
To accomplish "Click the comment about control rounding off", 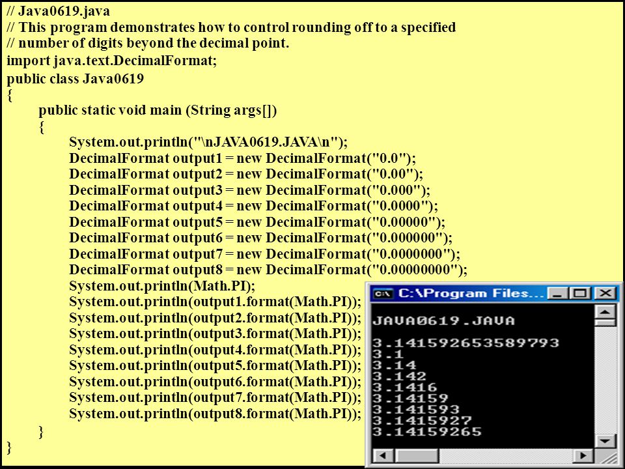I will [x=231, y=27].
